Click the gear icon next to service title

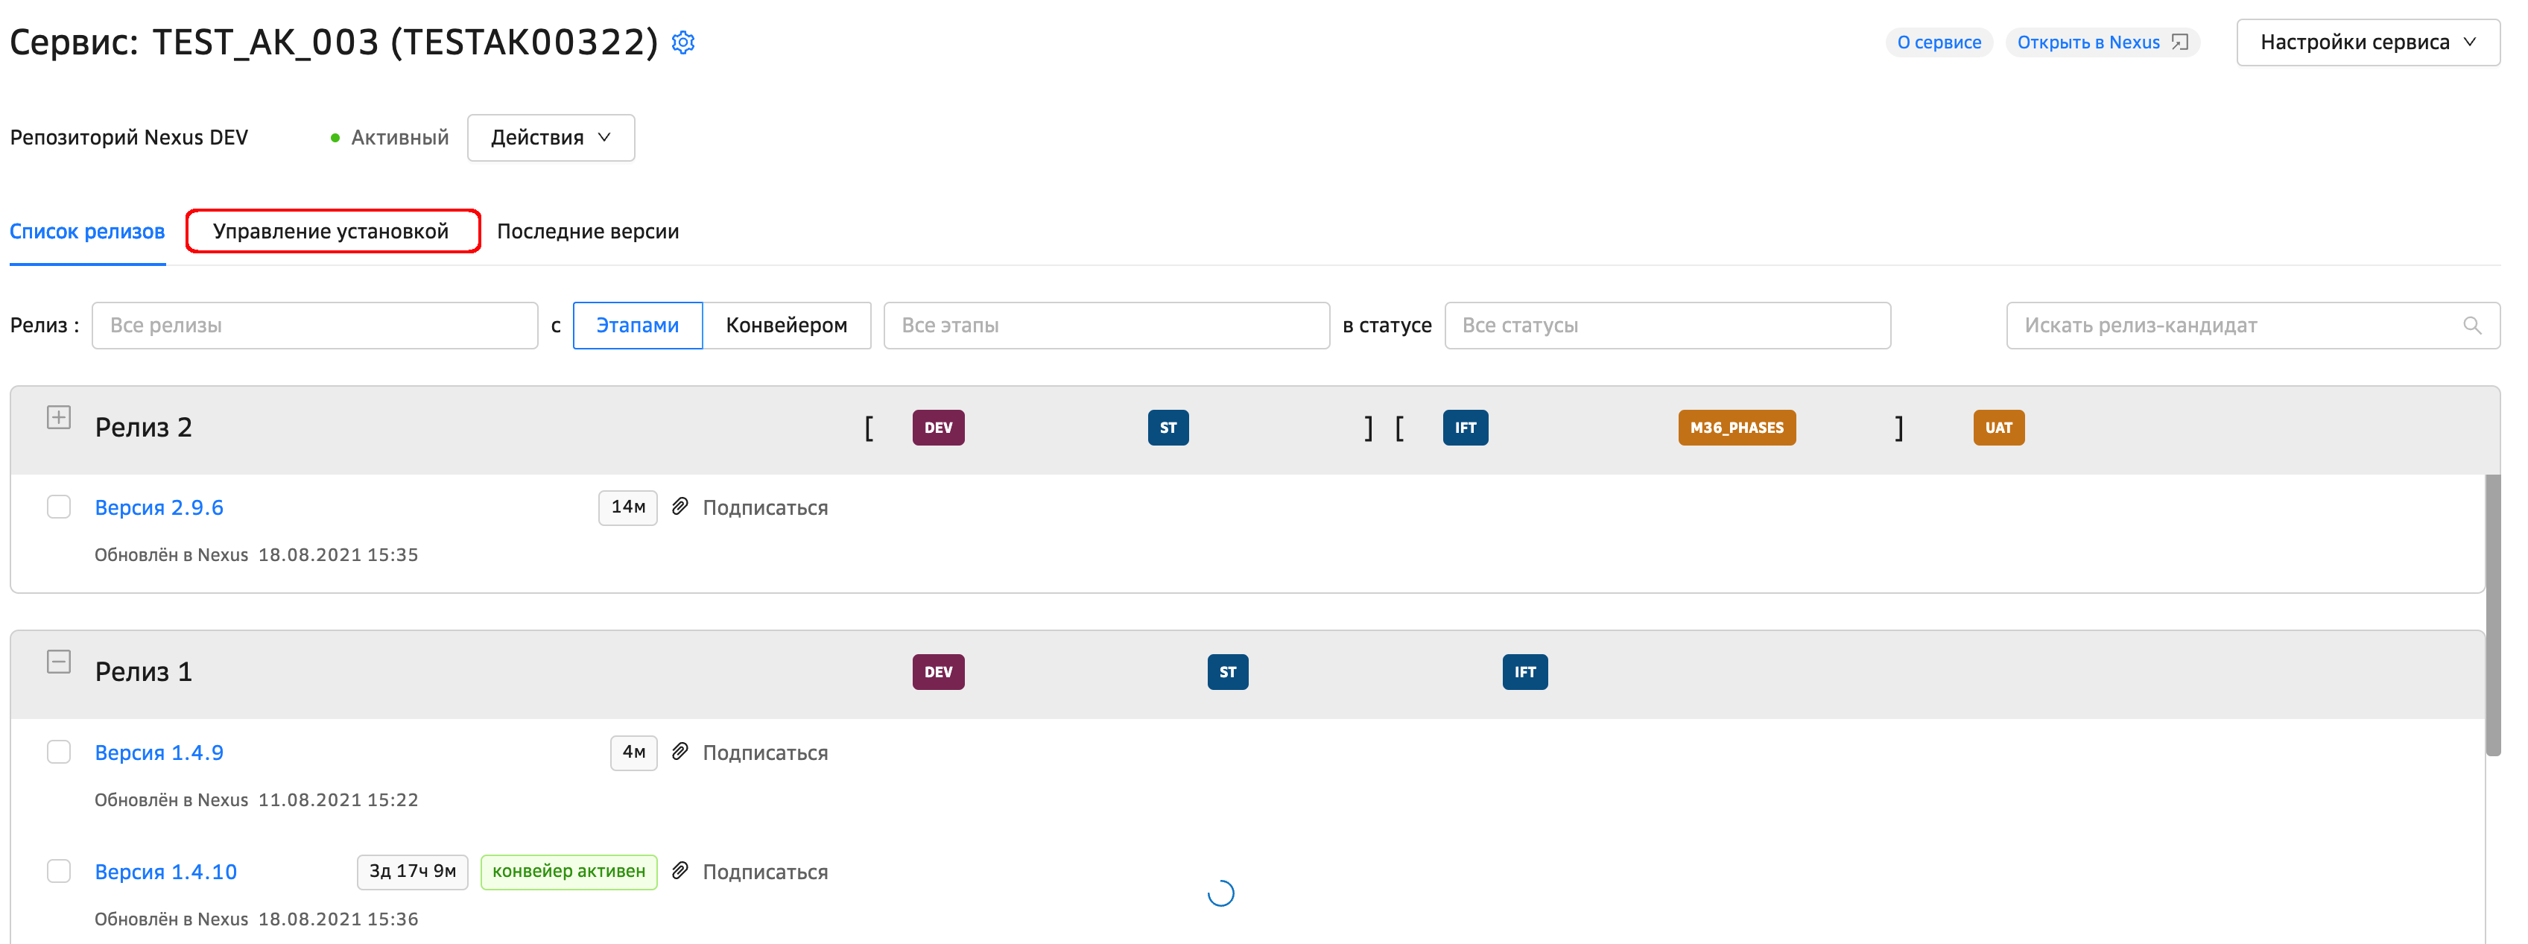point(683,42)
